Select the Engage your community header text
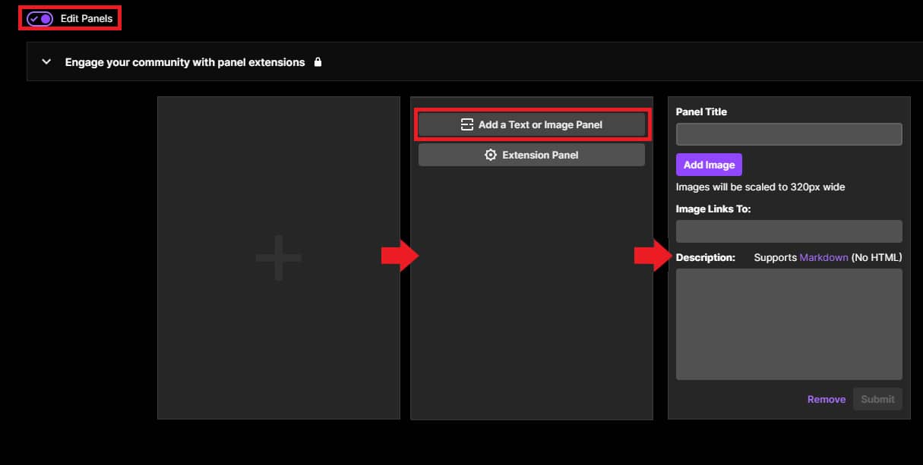The image size is (923, 465). [x=185, y=62]
